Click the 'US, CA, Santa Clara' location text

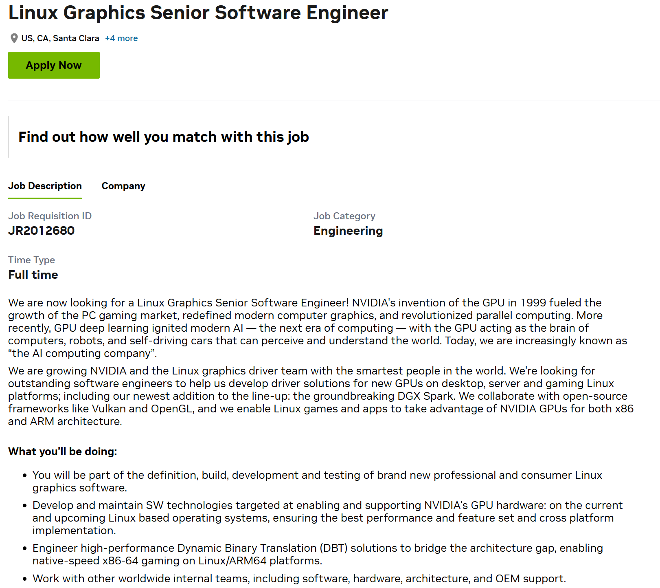(60, 38)
